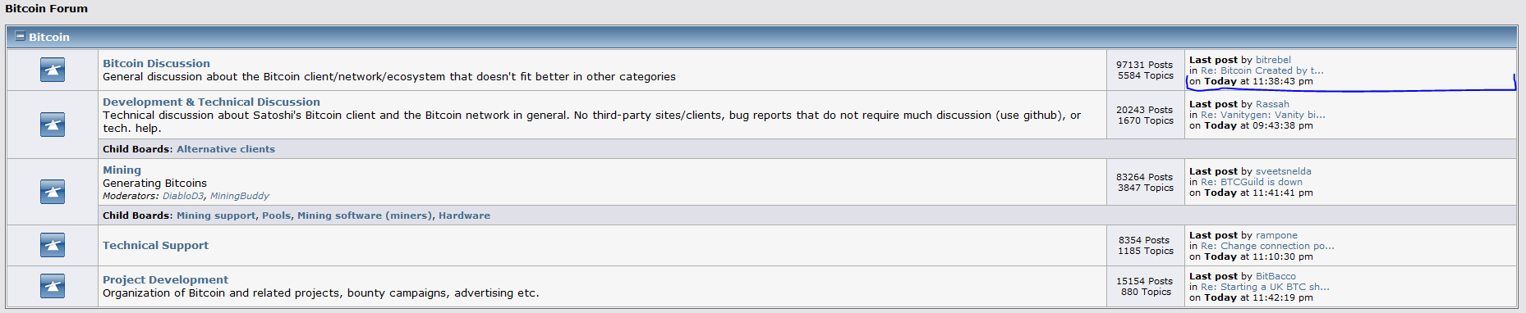View moderator DiabloD3's profile
This screenshot has width=1526, height=313.
pyautogui.click(x=183, y=196)
